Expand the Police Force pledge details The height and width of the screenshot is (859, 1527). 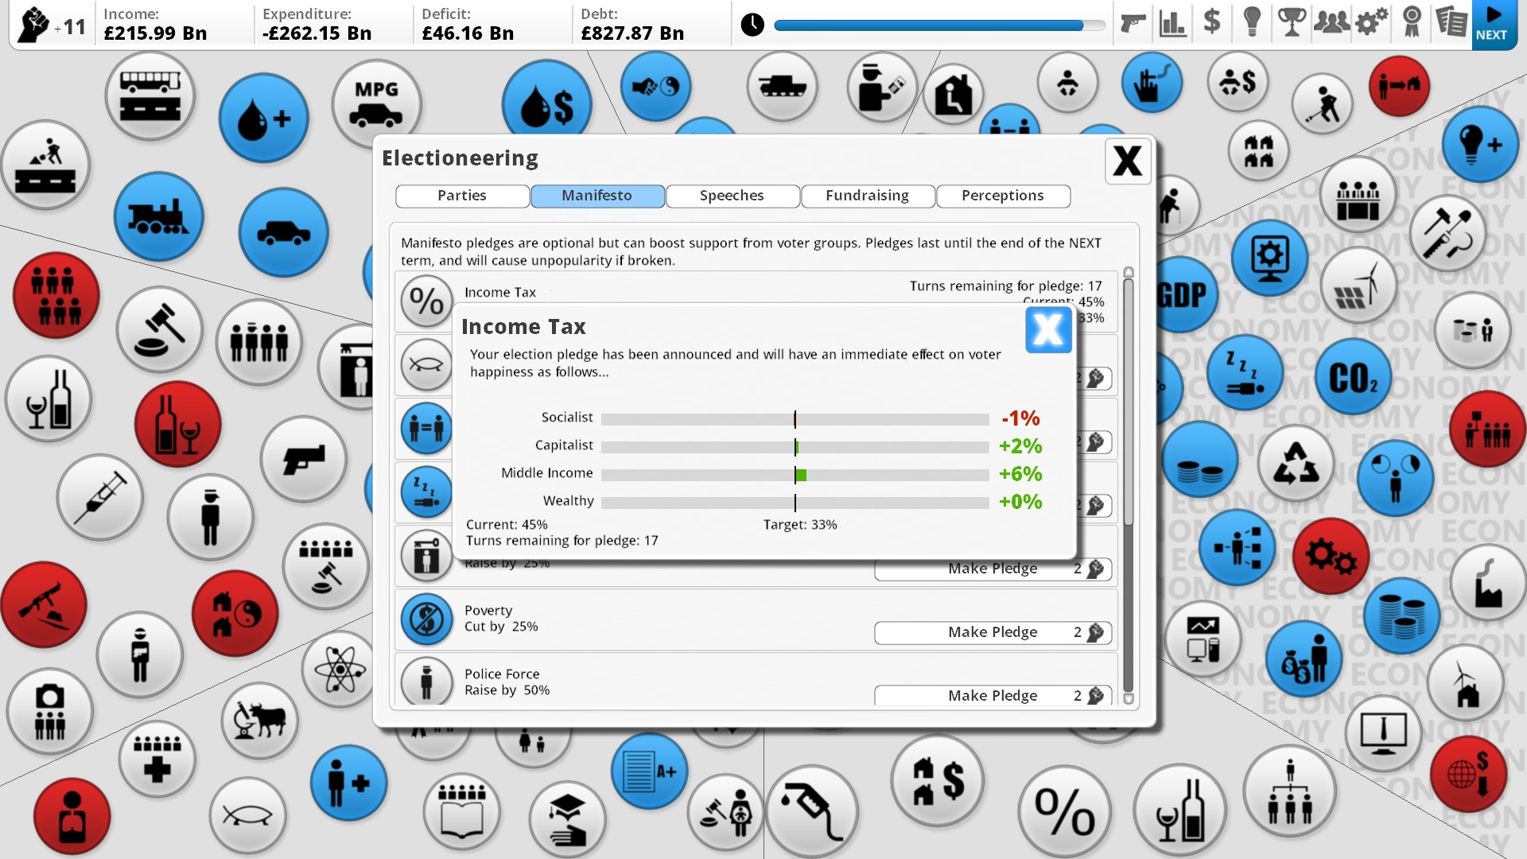(x=428, y=681)
